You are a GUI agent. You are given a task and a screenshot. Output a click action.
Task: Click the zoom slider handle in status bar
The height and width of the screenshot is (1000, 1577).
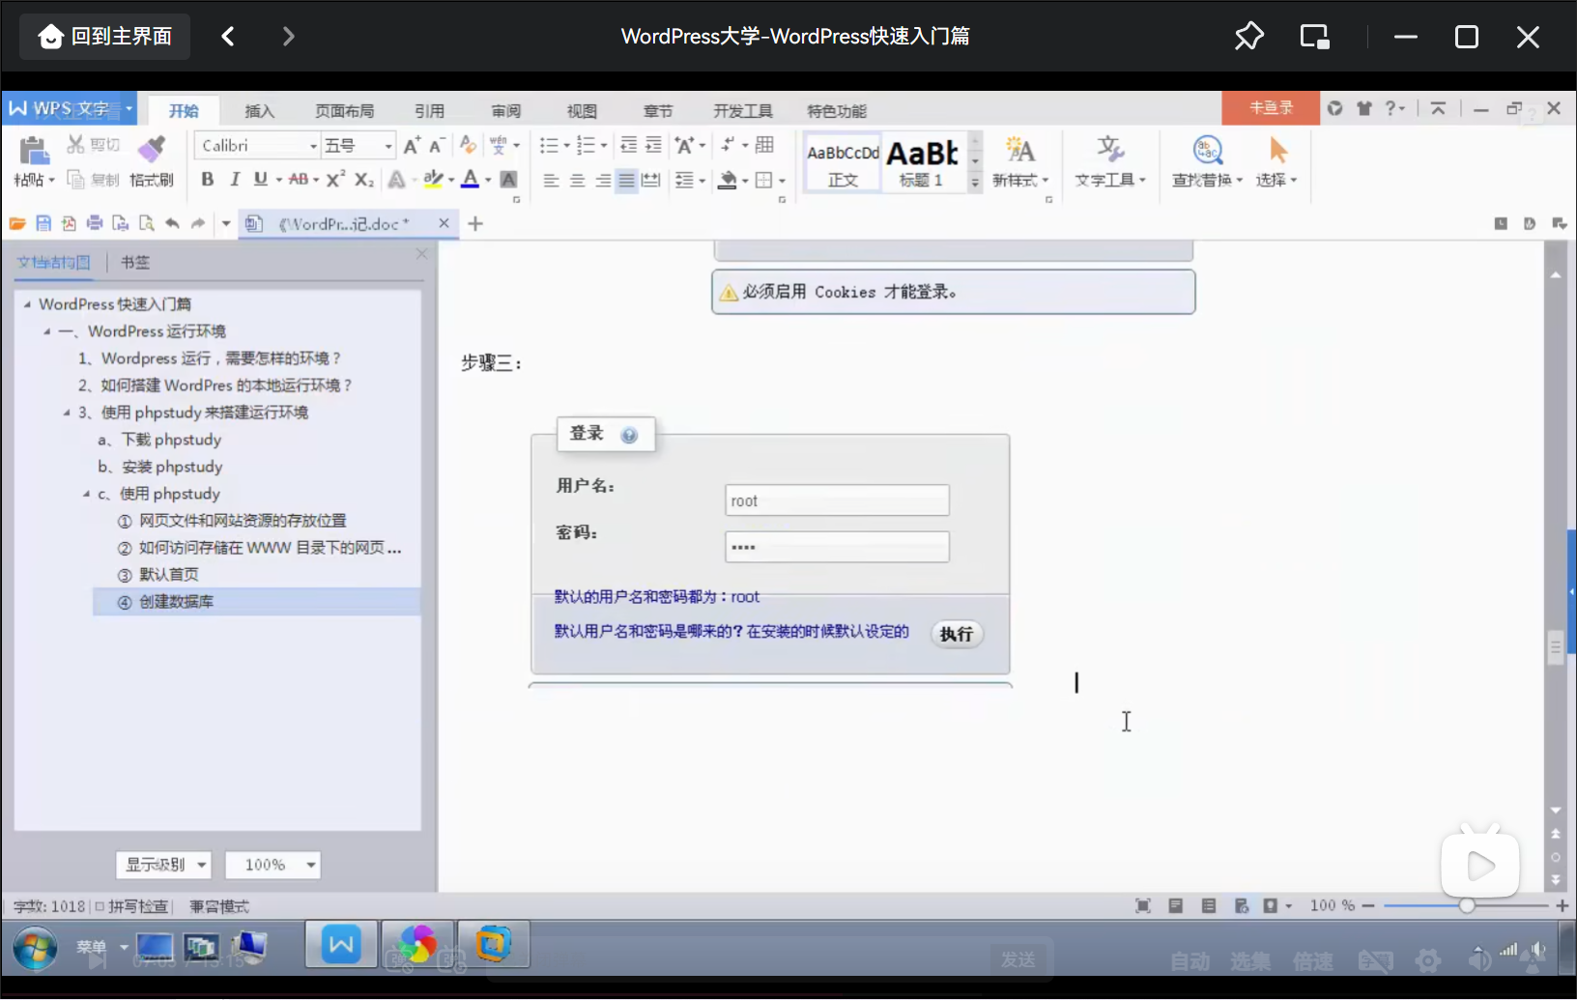(1467, 905)
